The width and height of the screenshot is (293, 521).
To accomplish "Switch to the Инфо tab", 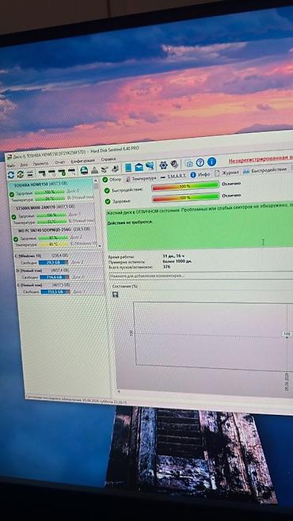I will (x=200, y=174).
